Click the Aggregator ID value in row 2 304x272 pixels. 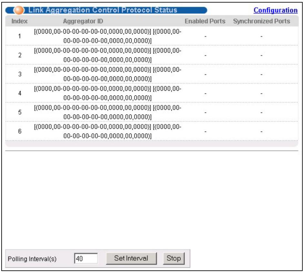107,55
